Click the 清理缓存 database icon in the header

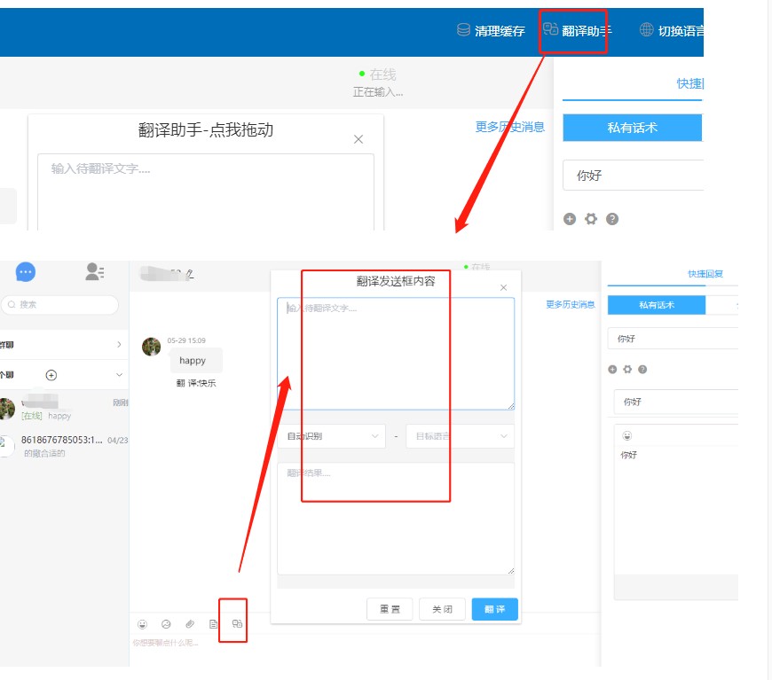point(463,30)
